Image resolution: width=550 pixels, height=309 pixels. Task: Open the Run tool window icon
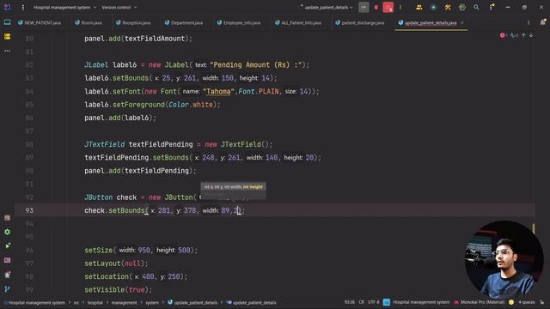8,246
